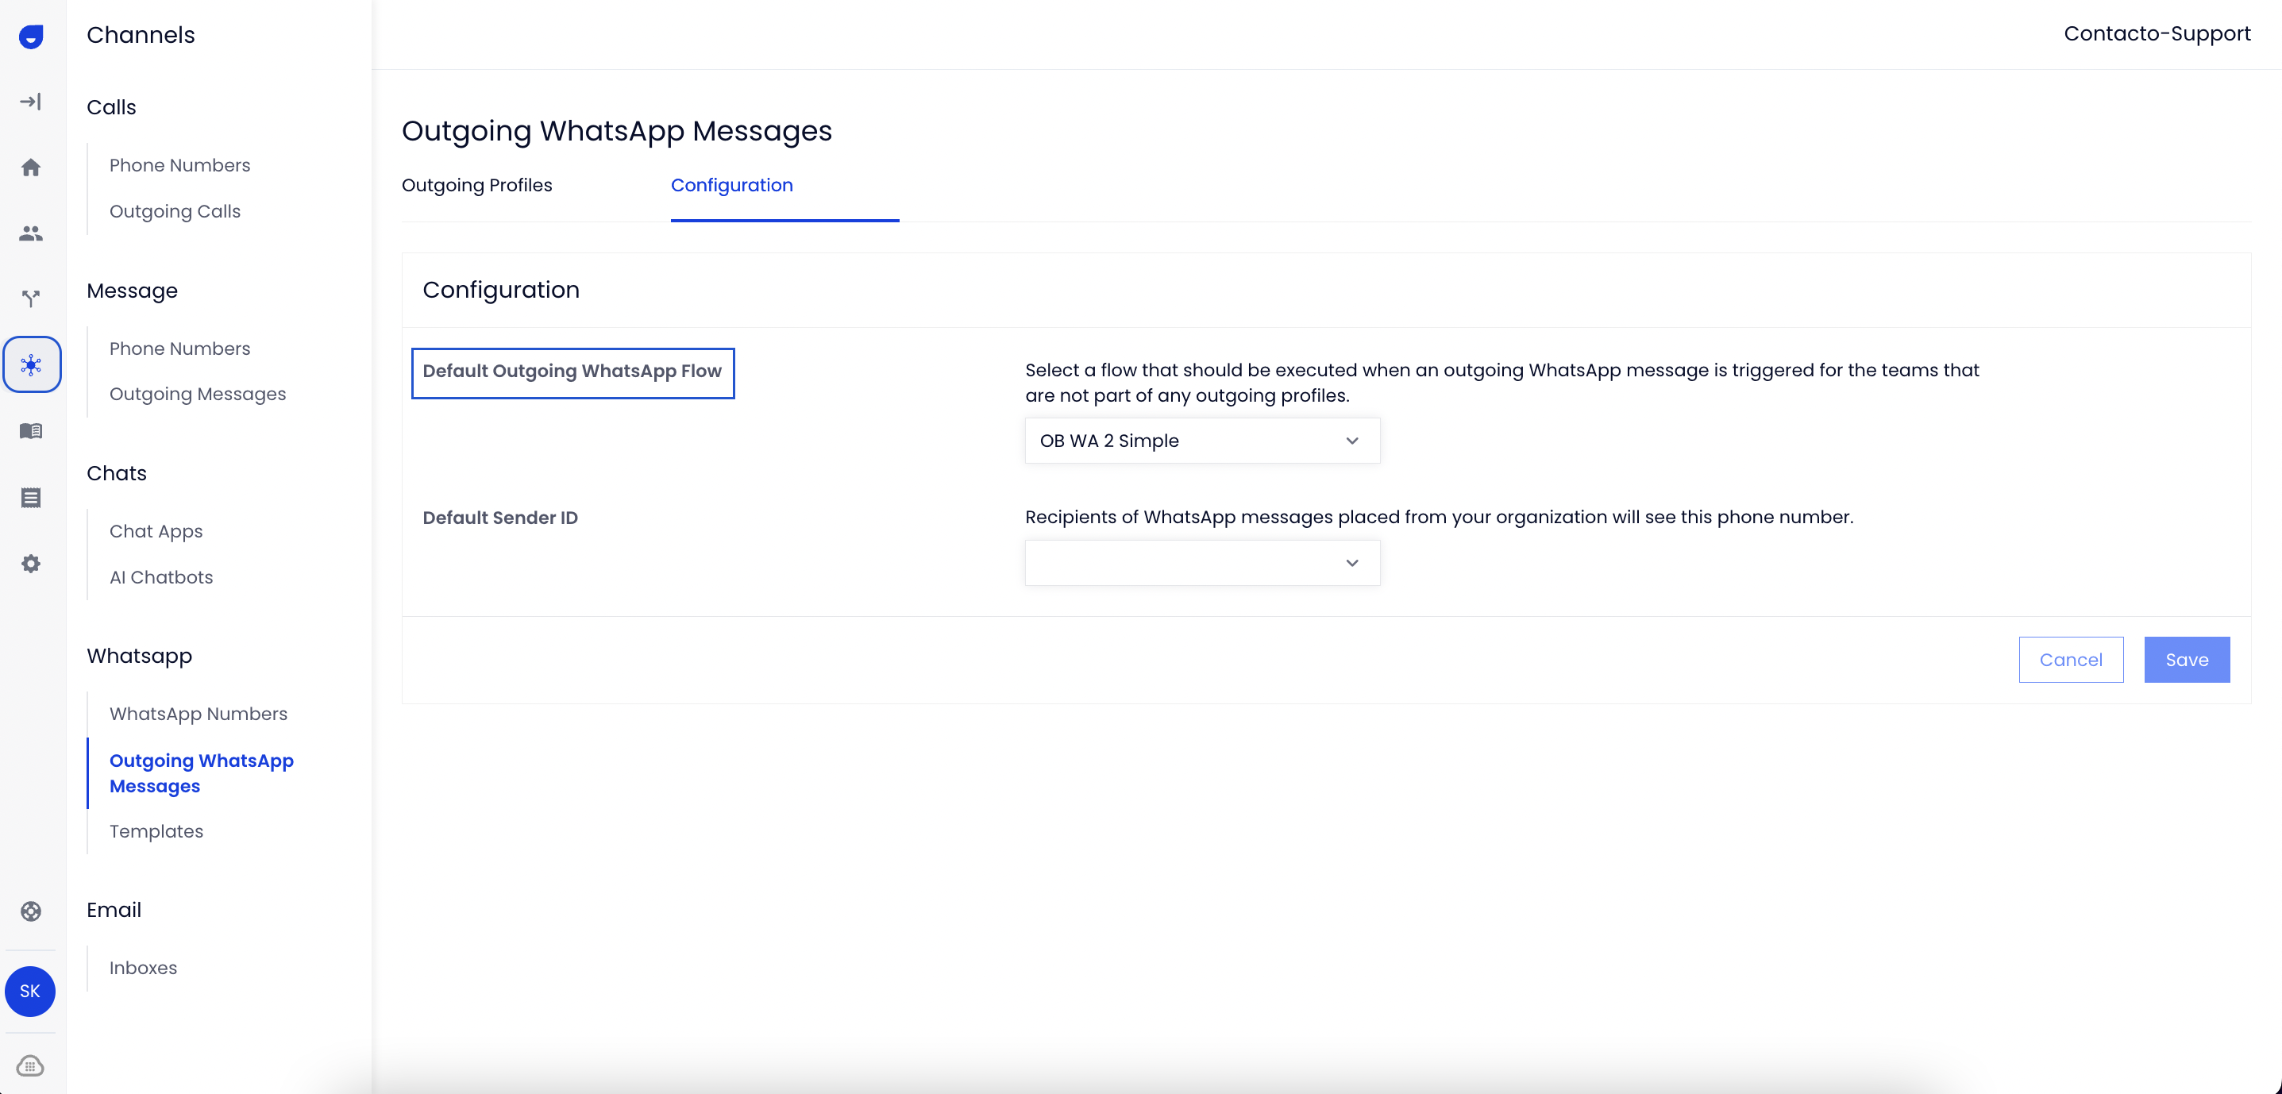The width and height of the screenshot is (2282, 1094).
Task: Open the reports list icon
Action: [x=31, y=498]
